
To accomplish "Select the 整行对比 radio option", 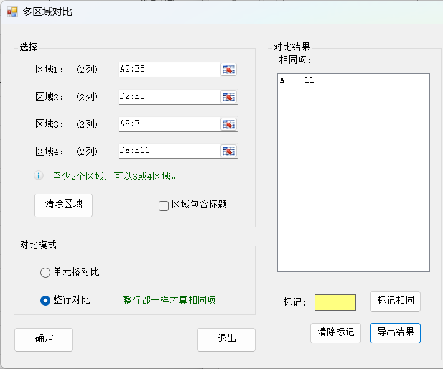I will click(x=45, y=301).
